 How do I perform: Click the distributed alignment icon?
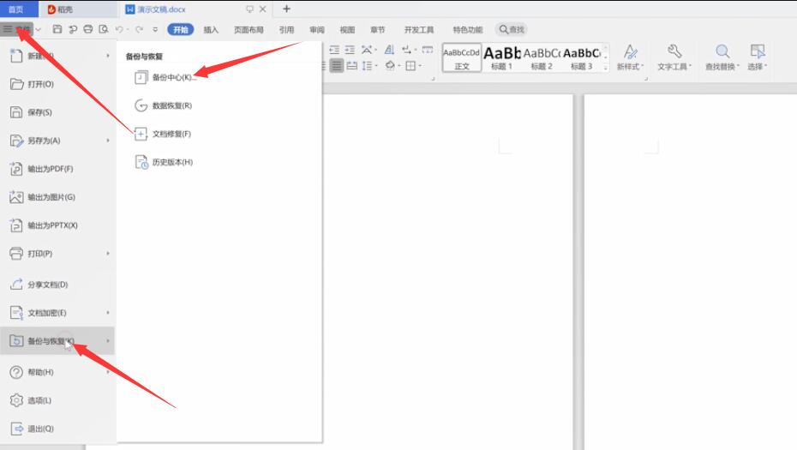[x=351, y=66]
